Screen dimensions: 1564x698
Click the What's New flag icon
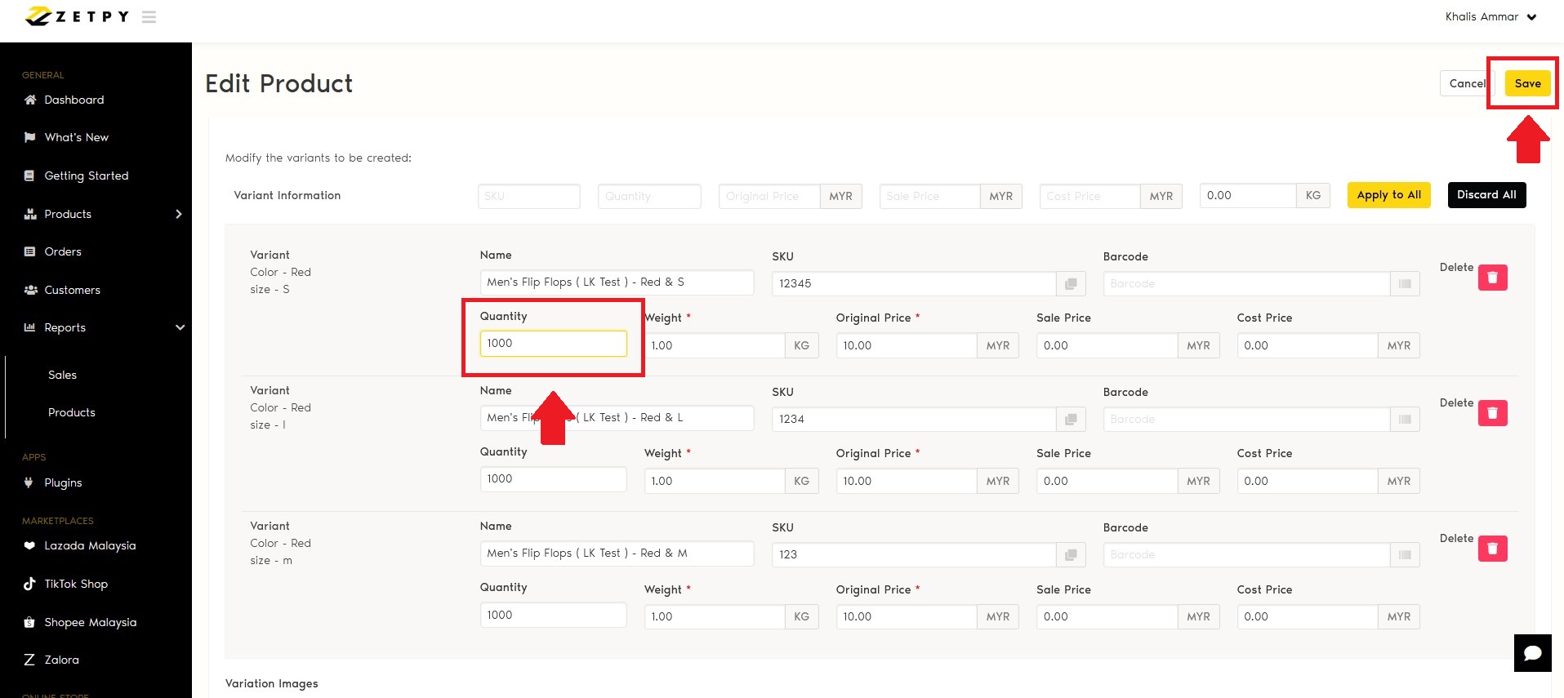pyautogui.click(x=30, y=137)
